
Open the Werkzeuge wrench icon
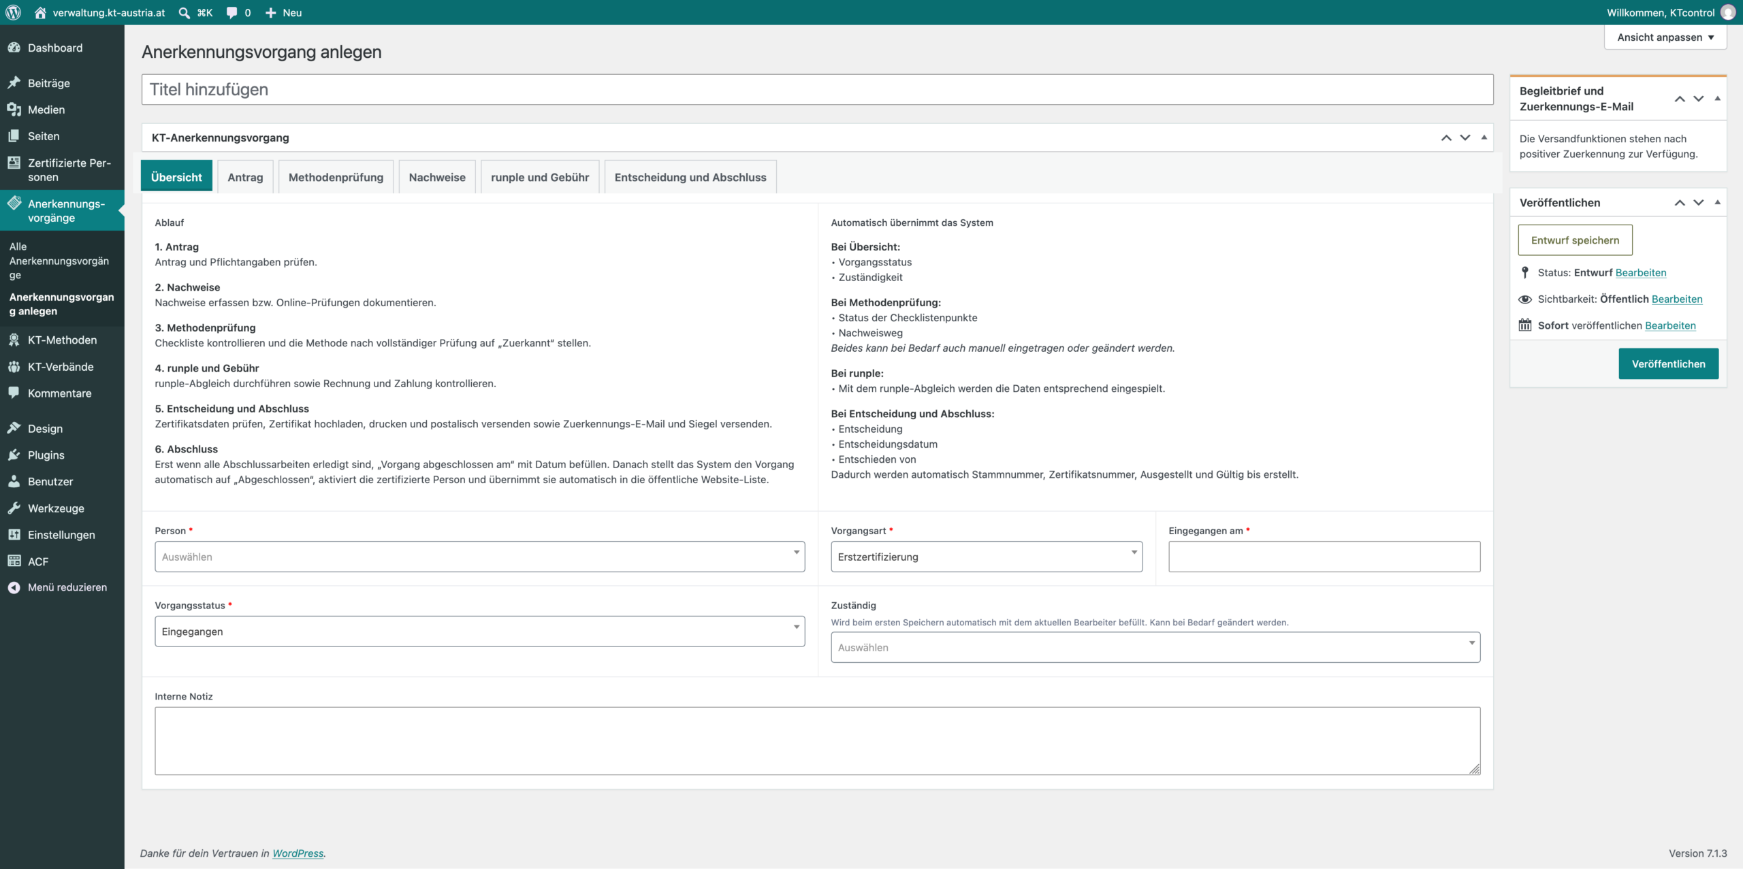(x=14, y=508)
